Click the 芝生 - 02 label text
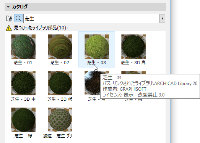Image resolution: width=200 pixels, height=143 pixels. 60,63
